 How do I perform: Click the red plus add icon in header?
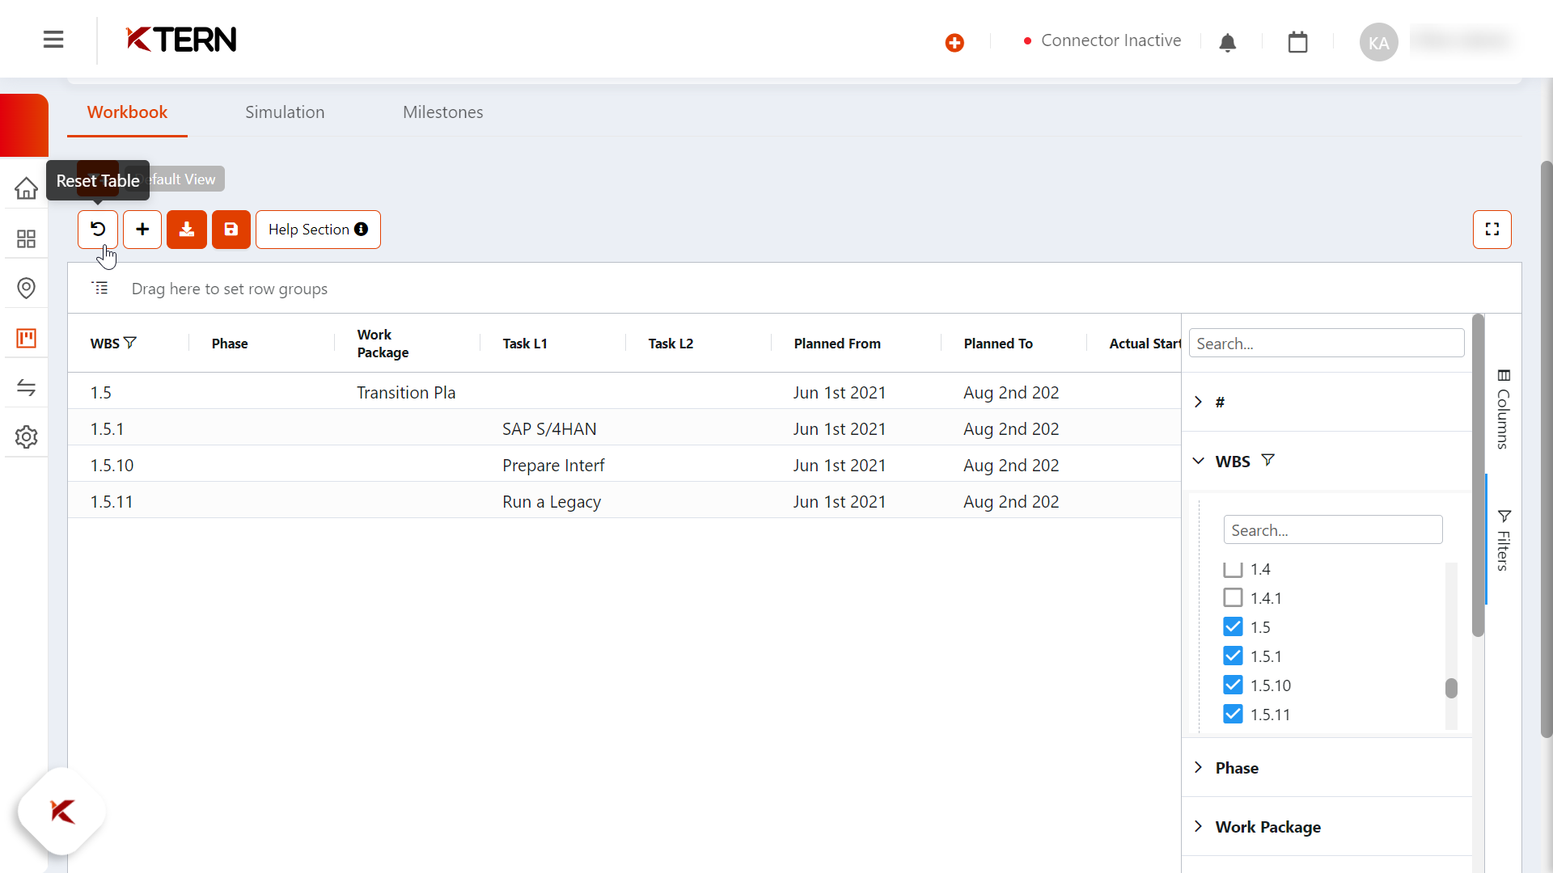(954, 42)
